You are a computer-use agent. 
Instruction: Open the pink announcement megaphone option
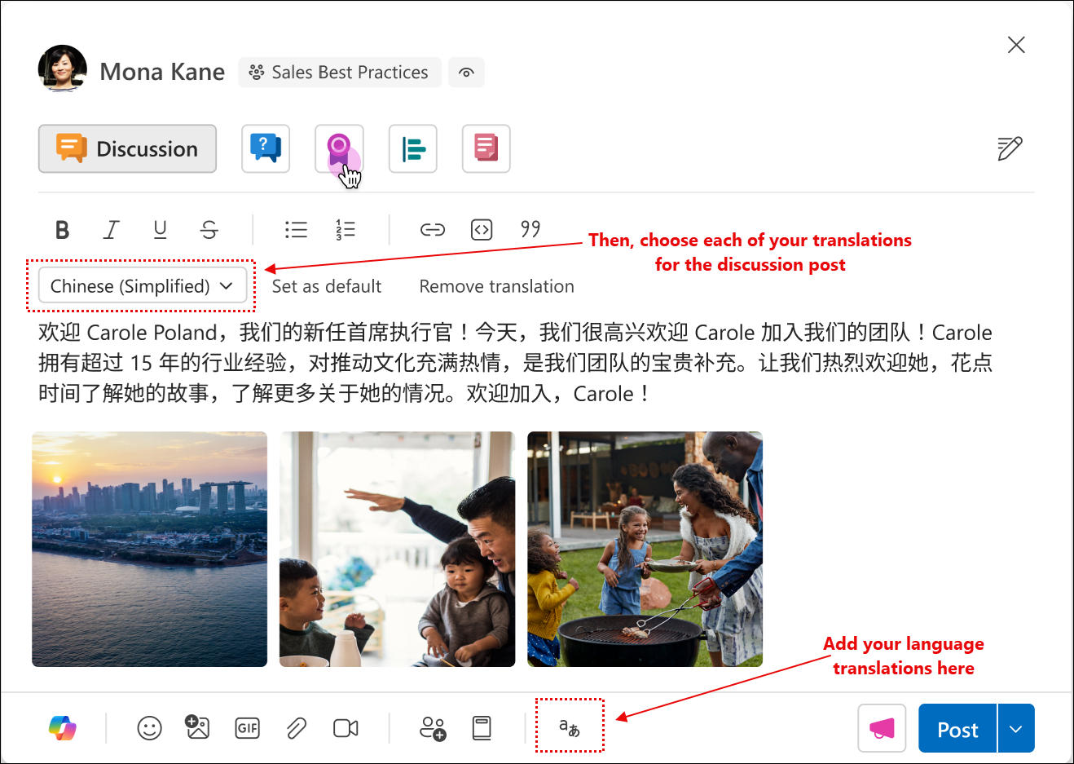[882, 728]
